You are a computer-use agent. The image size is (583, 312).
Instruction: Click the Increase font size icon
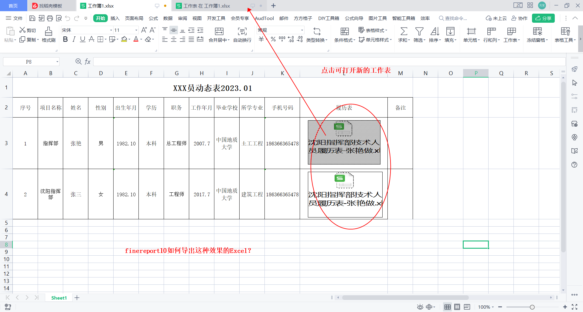(144, 30)
